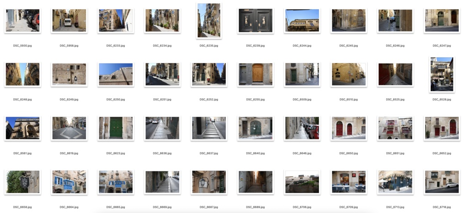Select cafe tables photo DSC_6709.jpg
The height and width of the screenshot is (213, 468).
click(349, 181)
